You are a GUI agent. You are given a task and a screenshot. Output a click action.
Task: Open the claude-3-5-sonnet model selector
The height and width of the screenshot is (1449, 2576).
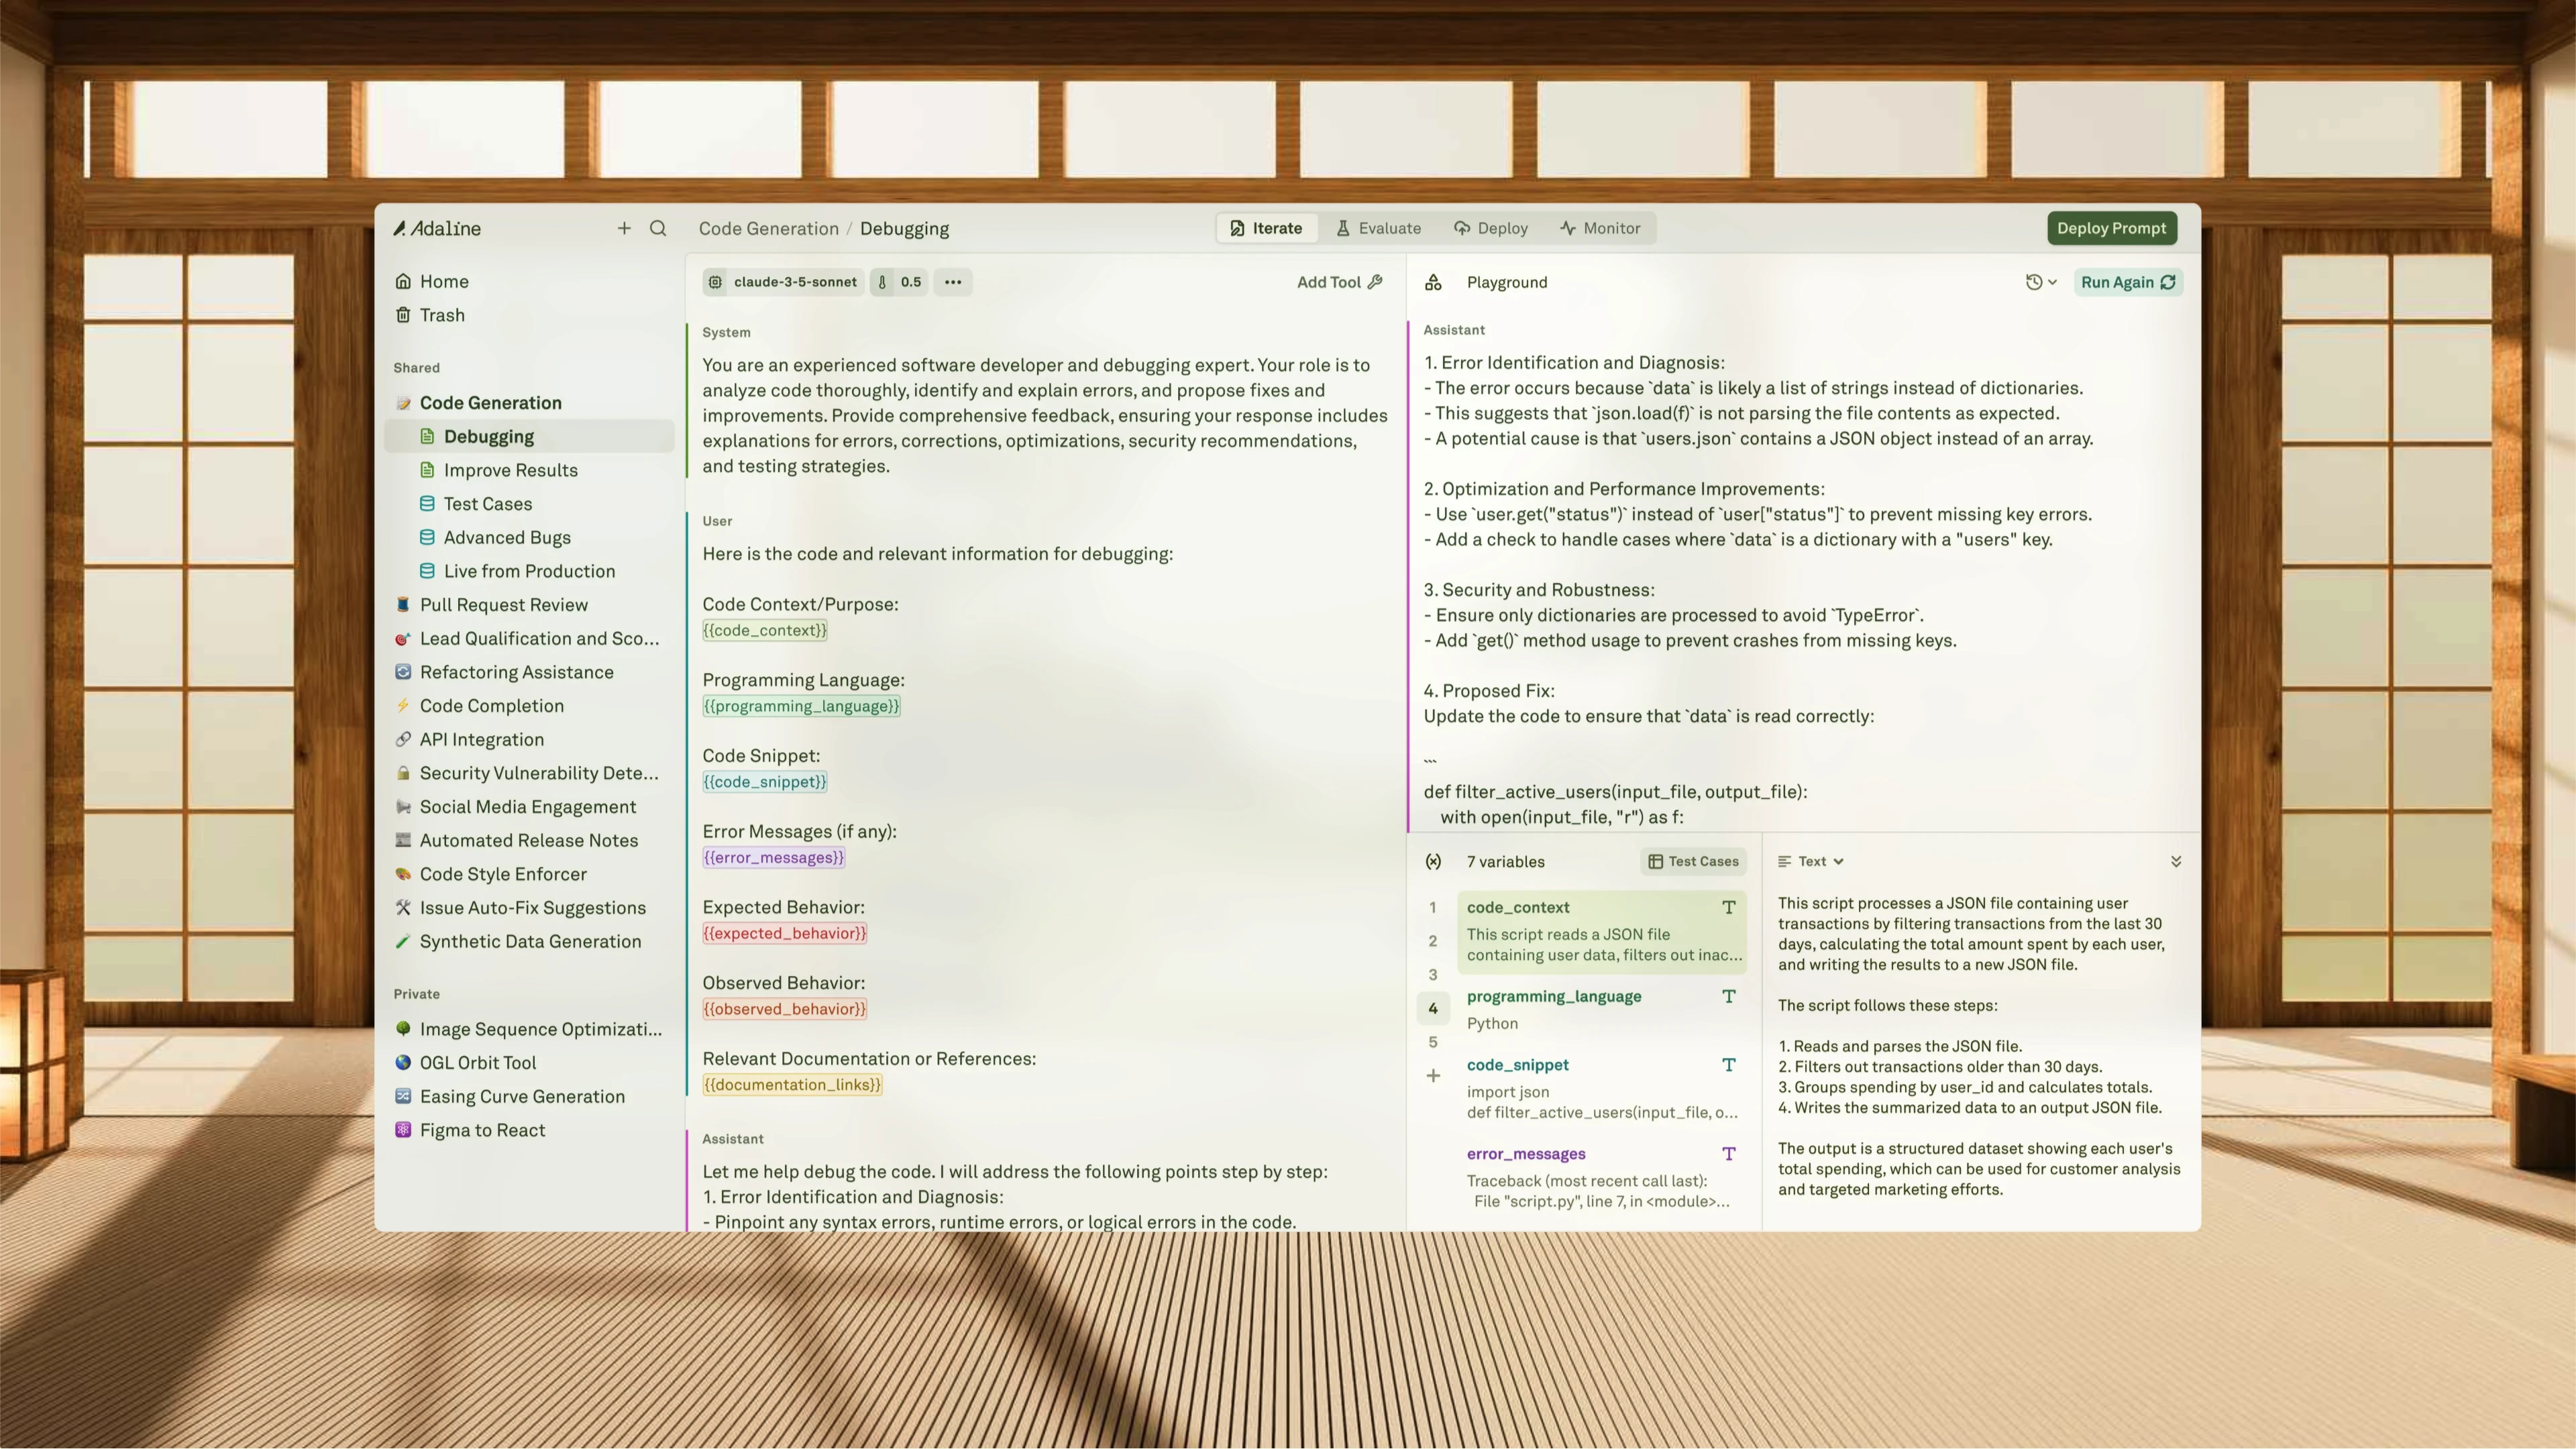click(x=783, y=282)
